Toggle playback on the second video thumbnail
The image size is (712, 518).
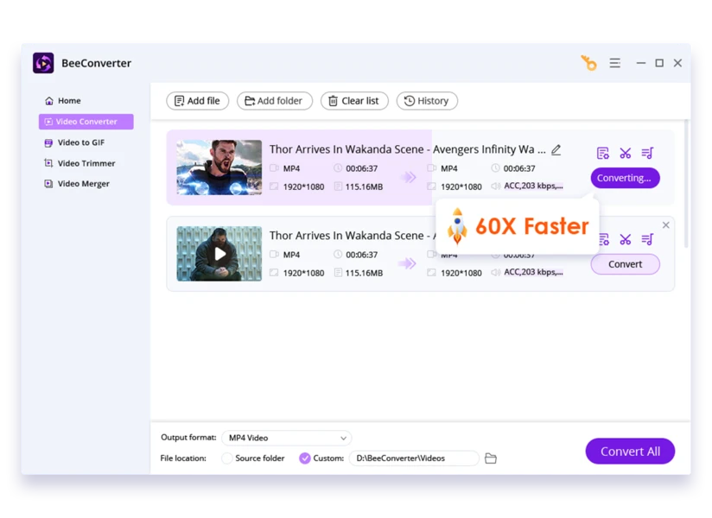tap(219, 253)
